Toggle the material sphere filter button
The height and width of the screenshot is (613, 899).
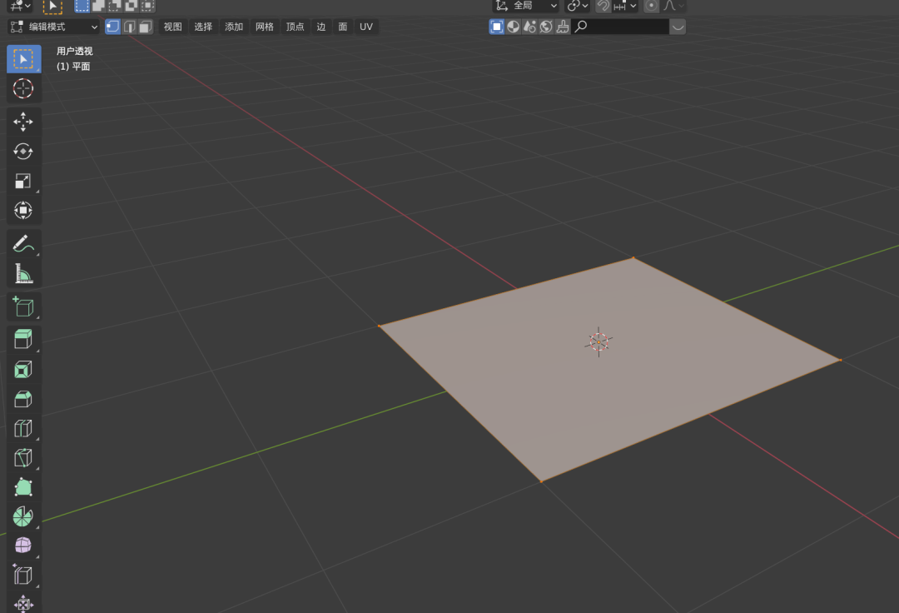click(513, 27)
